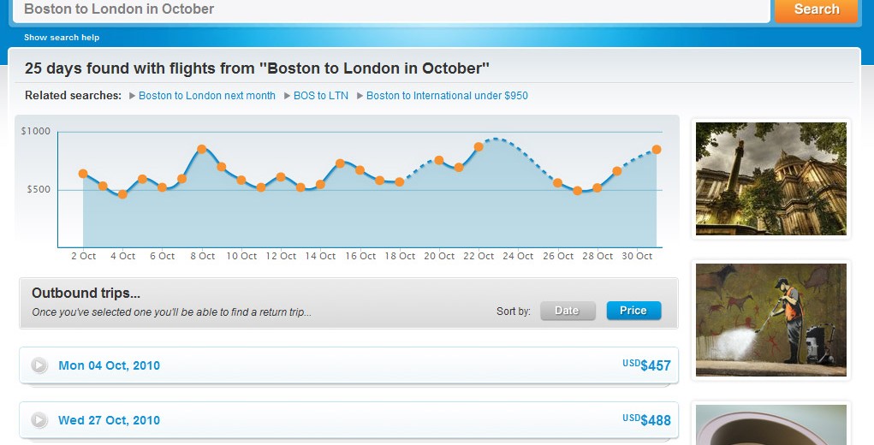The height and width of the screenshot is (445, 874).
Task: Expand the Mon 04 Oct, 2010 trip
Action: (39, 365)
